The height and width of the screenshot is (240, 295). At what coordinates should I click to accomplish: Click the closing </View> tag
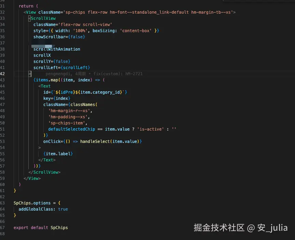(x=32, y=178)
